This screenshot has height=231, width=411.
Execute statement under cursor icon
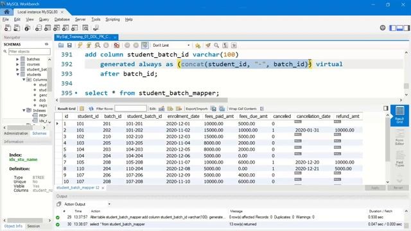tap(89, 46)
